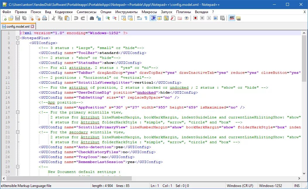Start recording a macro

pos(195,18)
